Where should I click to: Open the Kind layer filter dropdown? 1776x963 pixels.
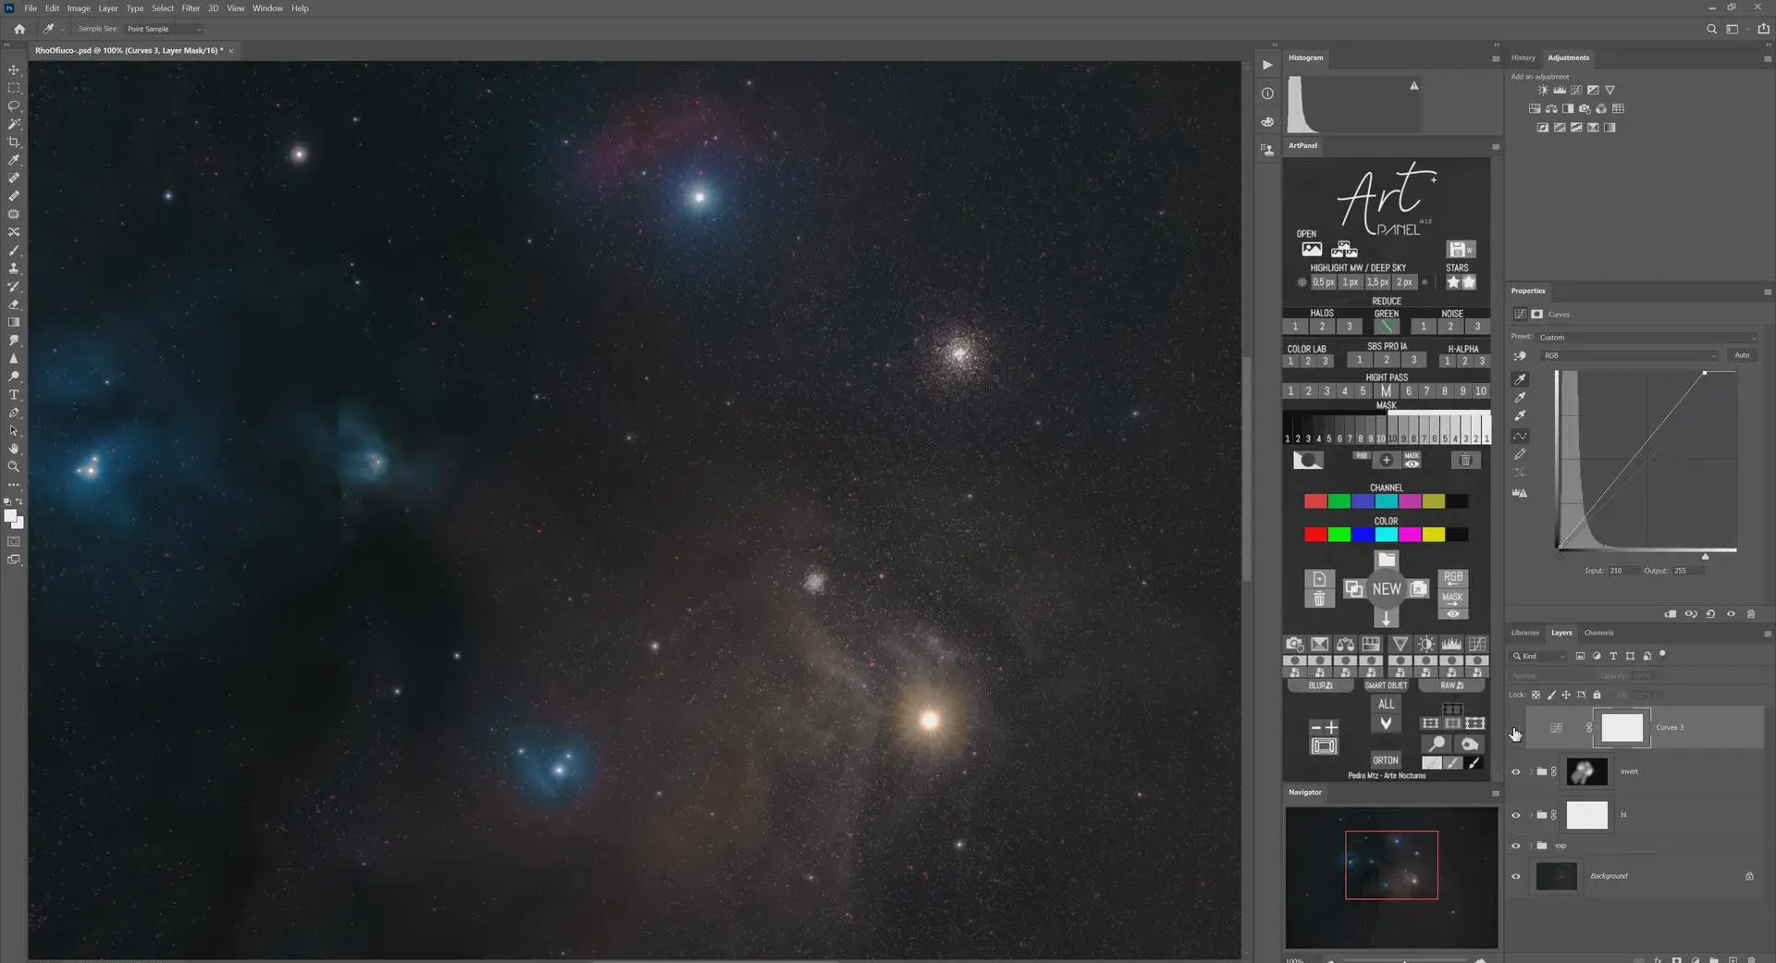click(1539, 657)
